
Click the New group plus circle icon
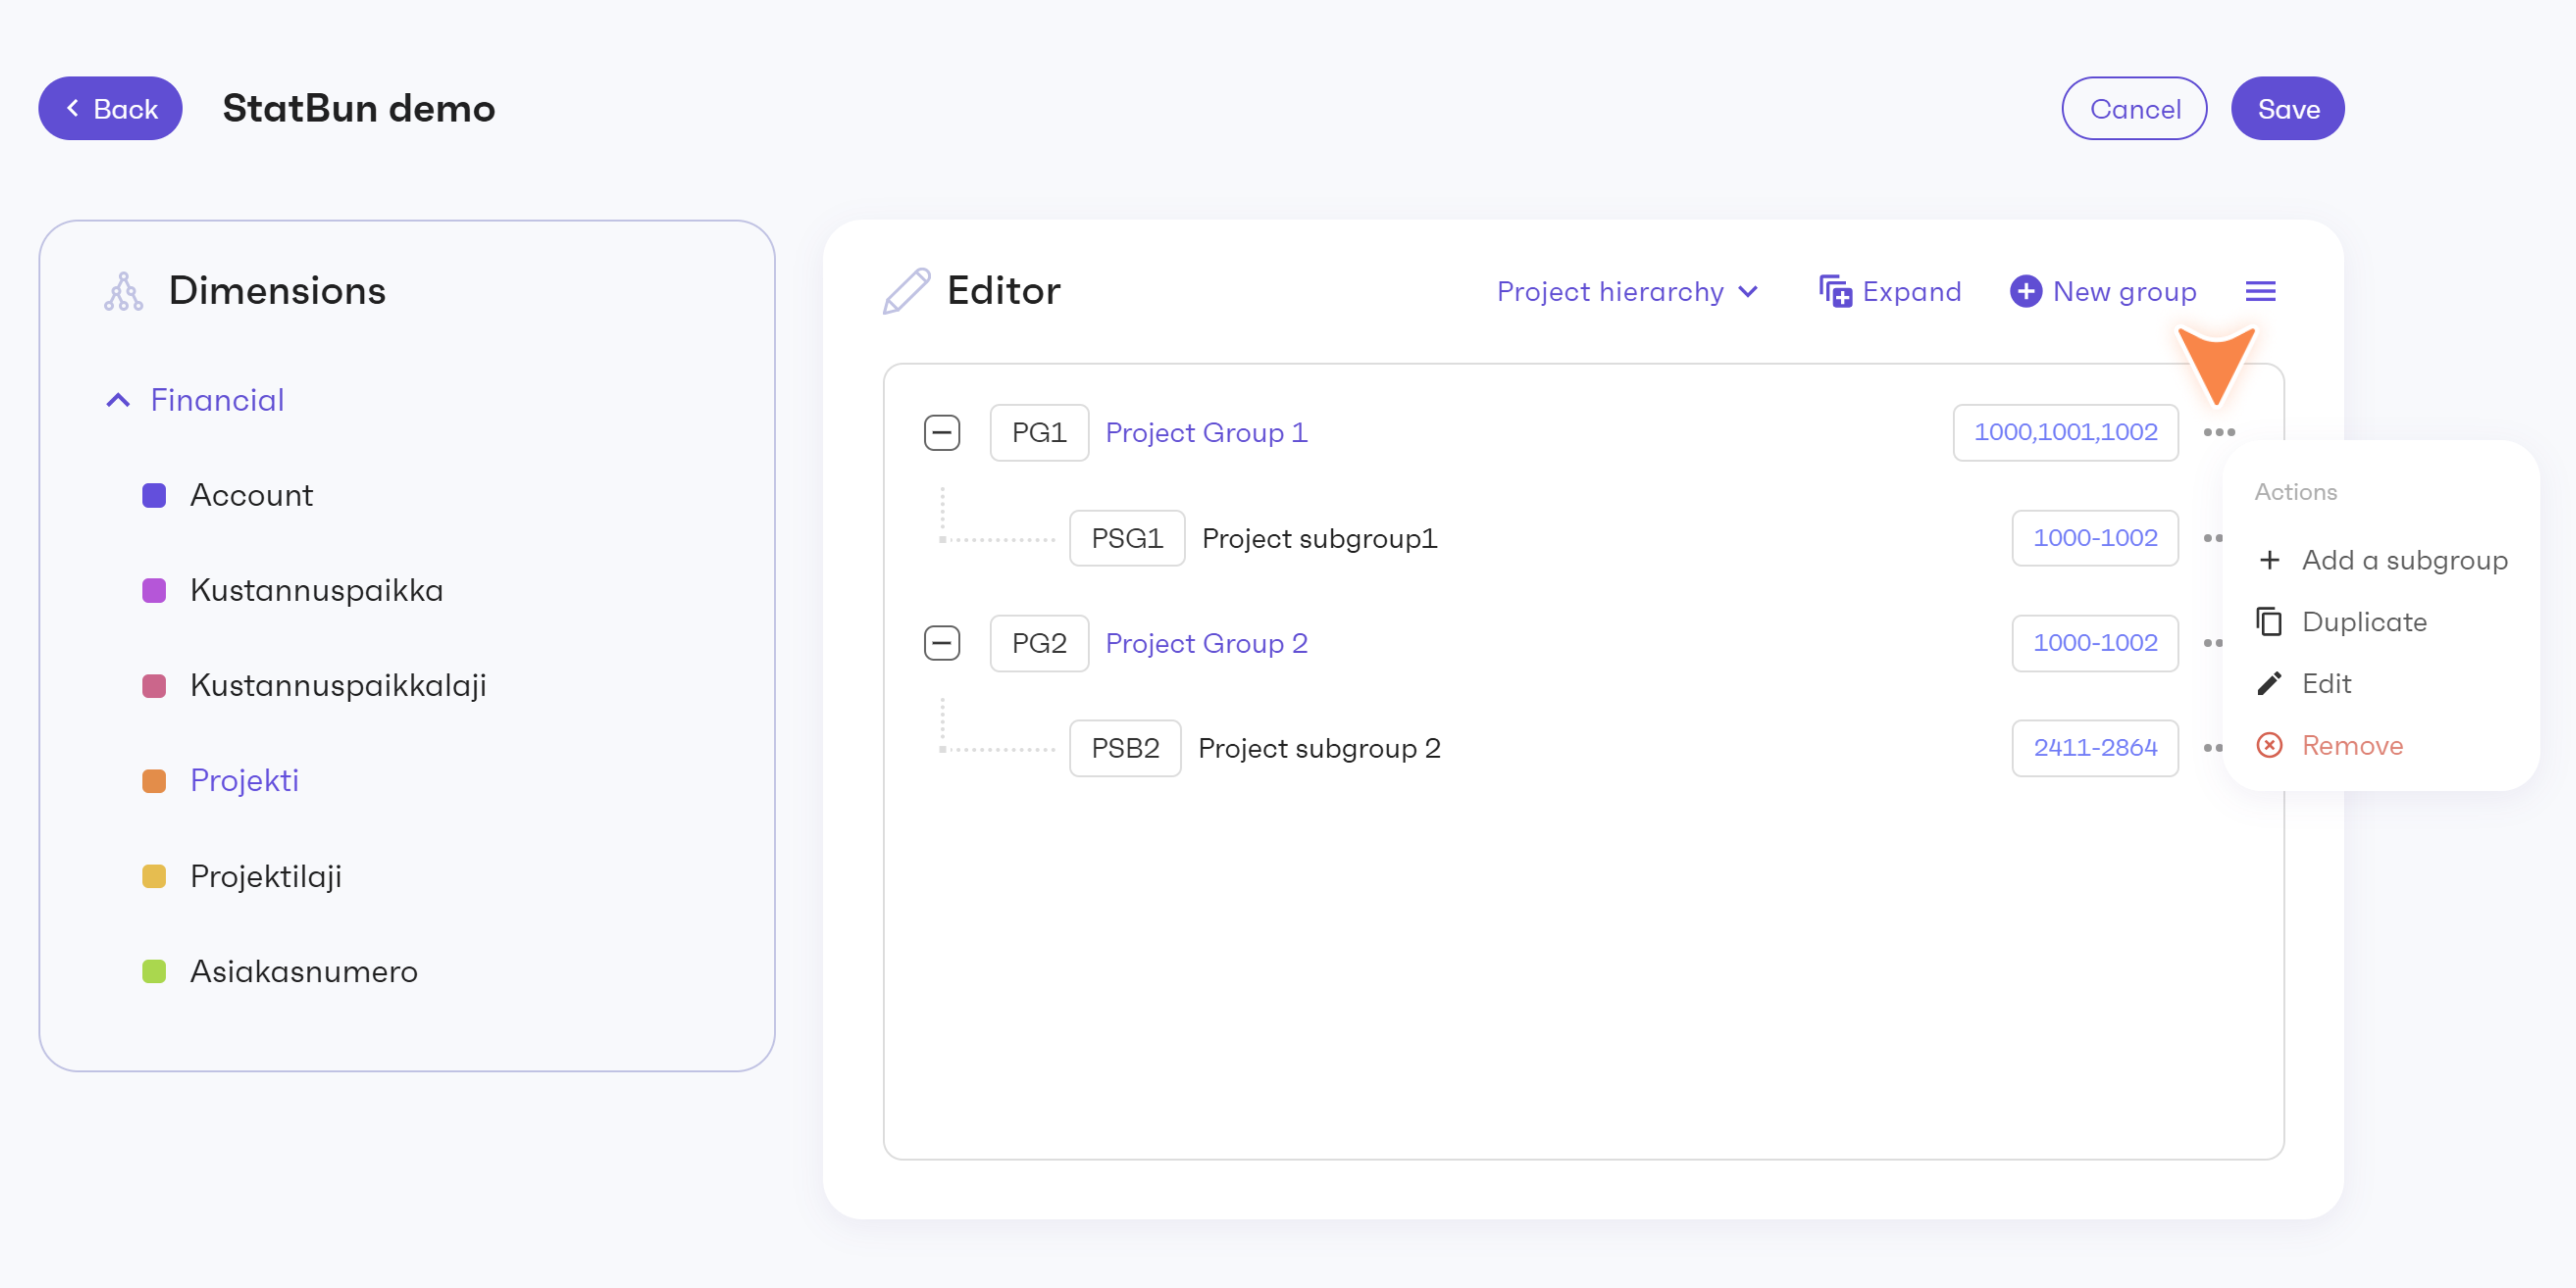[2026, 291]
